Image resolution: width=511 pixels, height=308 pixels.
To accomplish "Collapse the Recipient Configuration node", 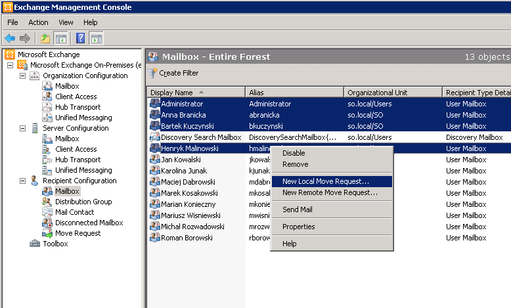I will point(22,181).
